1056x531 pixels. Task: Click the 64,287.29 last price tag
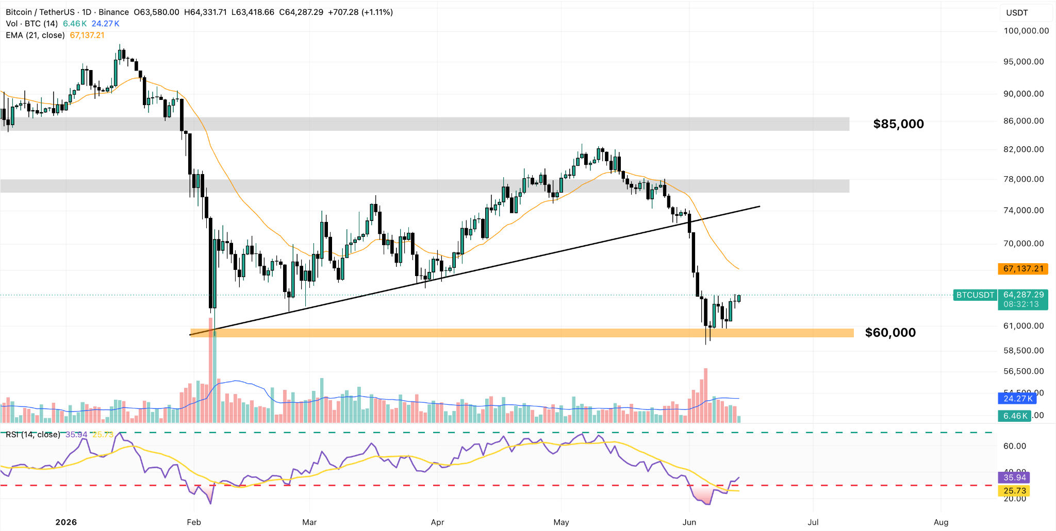tap(1023, 295)
